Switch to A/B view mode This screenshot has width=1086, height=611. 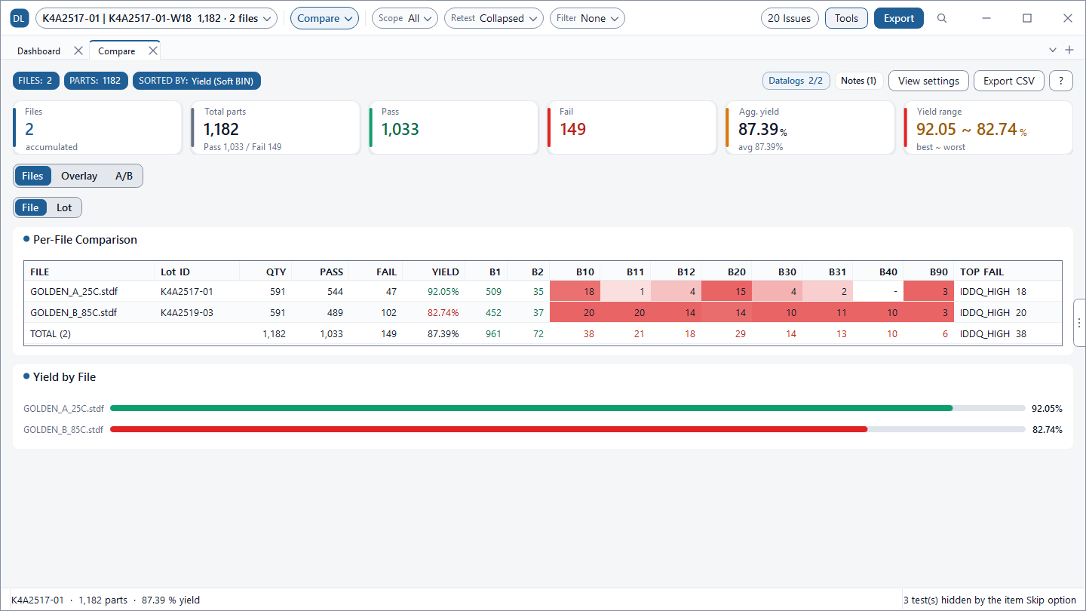click(x=124, y=176)
